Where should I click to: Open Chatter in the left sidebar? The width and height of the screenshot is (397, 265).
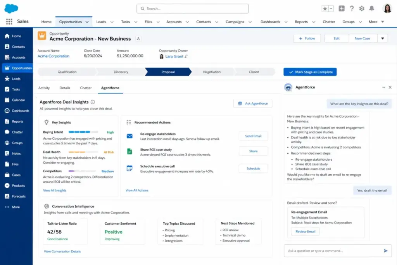tap(16, 132)
